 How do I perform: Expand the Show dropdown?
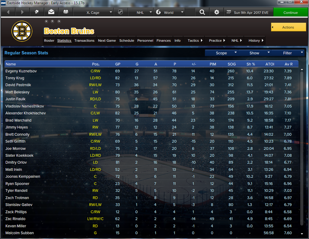point(254,53)
